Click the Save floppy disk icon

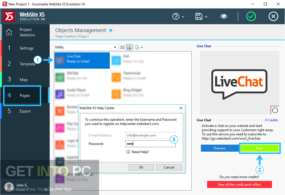click(199, 17)
